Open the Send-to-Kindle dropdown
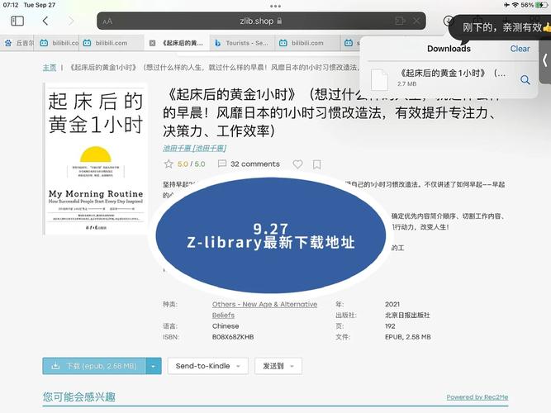 (208, 366)
